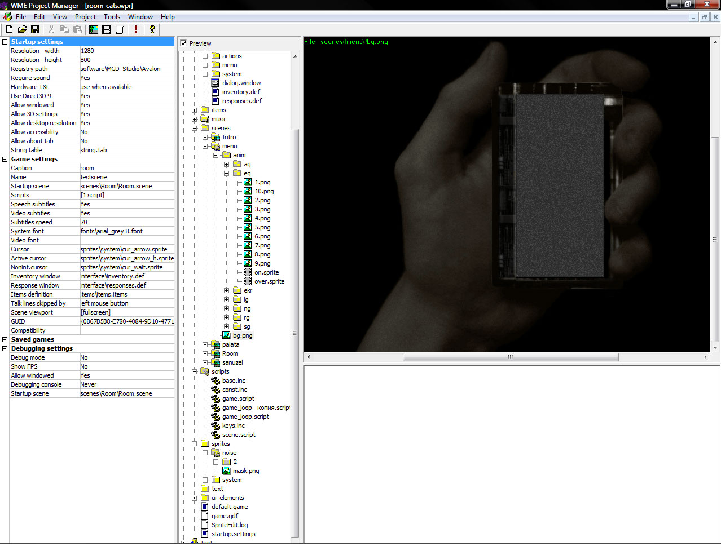Open the Tools menu

[112, 17]
